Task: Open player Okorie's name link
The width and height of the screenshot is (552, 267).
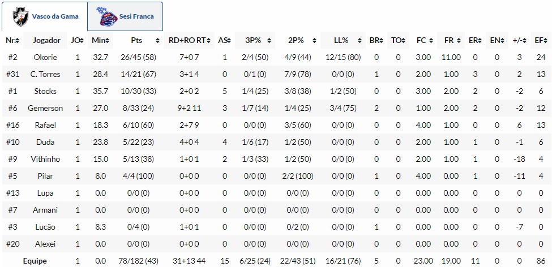Action: 45,57
